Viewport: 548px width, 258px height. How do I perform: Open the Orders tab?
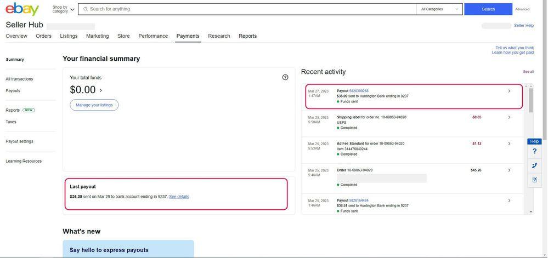coord(44,36)
